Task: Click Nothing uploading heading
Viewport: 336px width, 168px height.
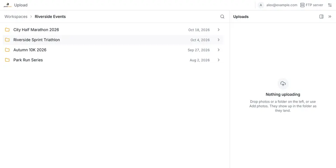Action: (283, 94)
